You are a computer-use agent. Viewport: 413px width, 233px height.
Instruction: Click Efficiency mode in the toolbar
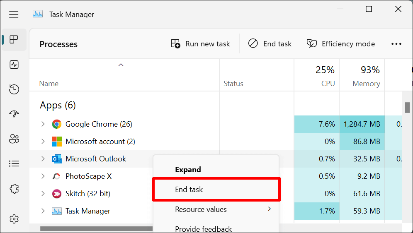(x=340, y=44)
